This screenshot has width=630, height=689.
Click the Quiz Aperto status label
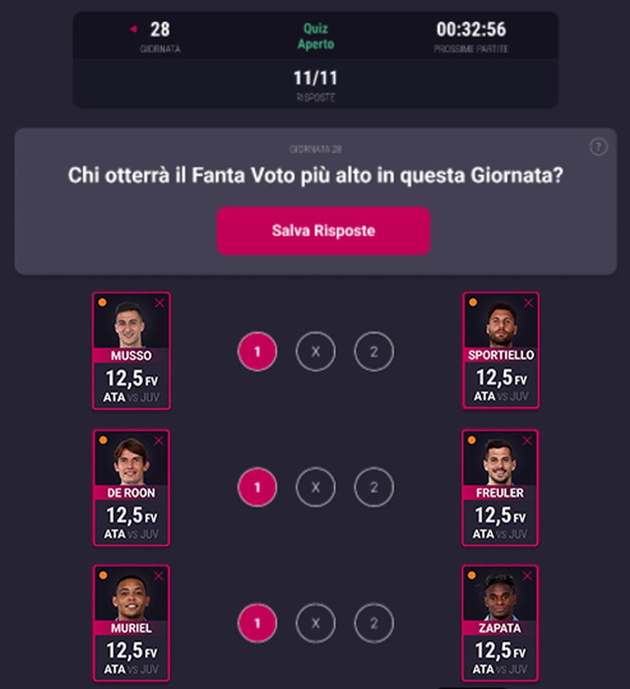[315, 37]
